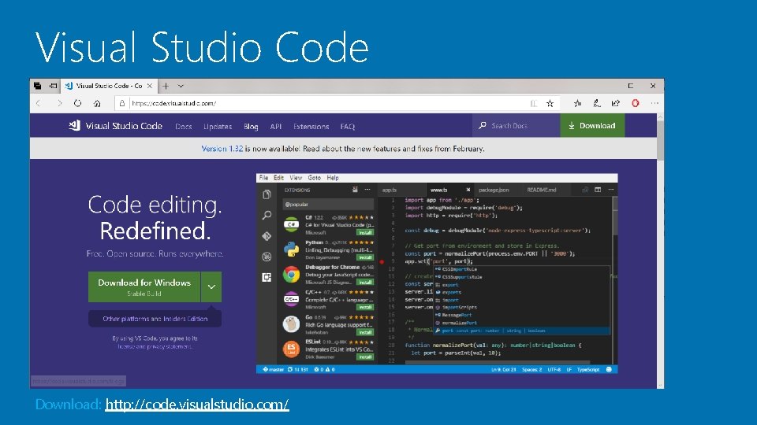This screenshot has height=425, width=757.
Task: Select the package.json editor tab
Action: coord(494,190)
